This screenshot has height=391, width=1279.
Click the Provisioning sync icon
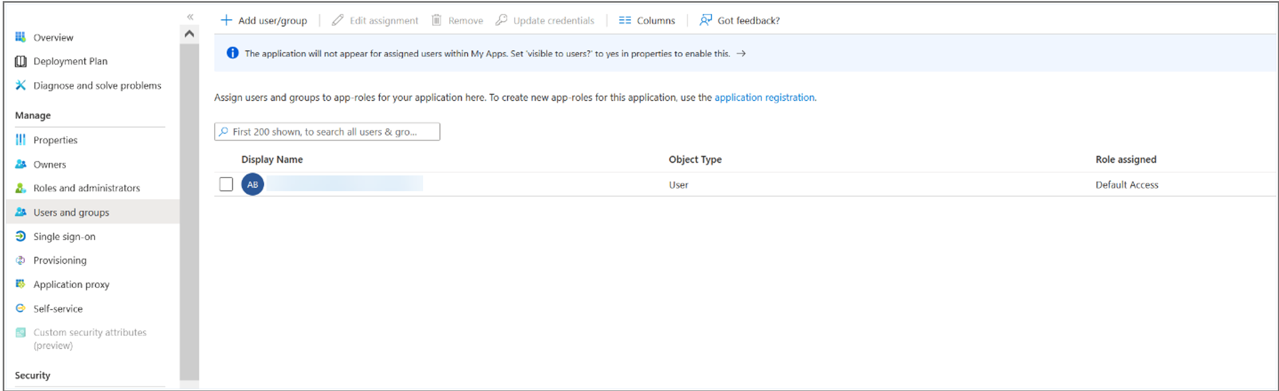[21, 260]
